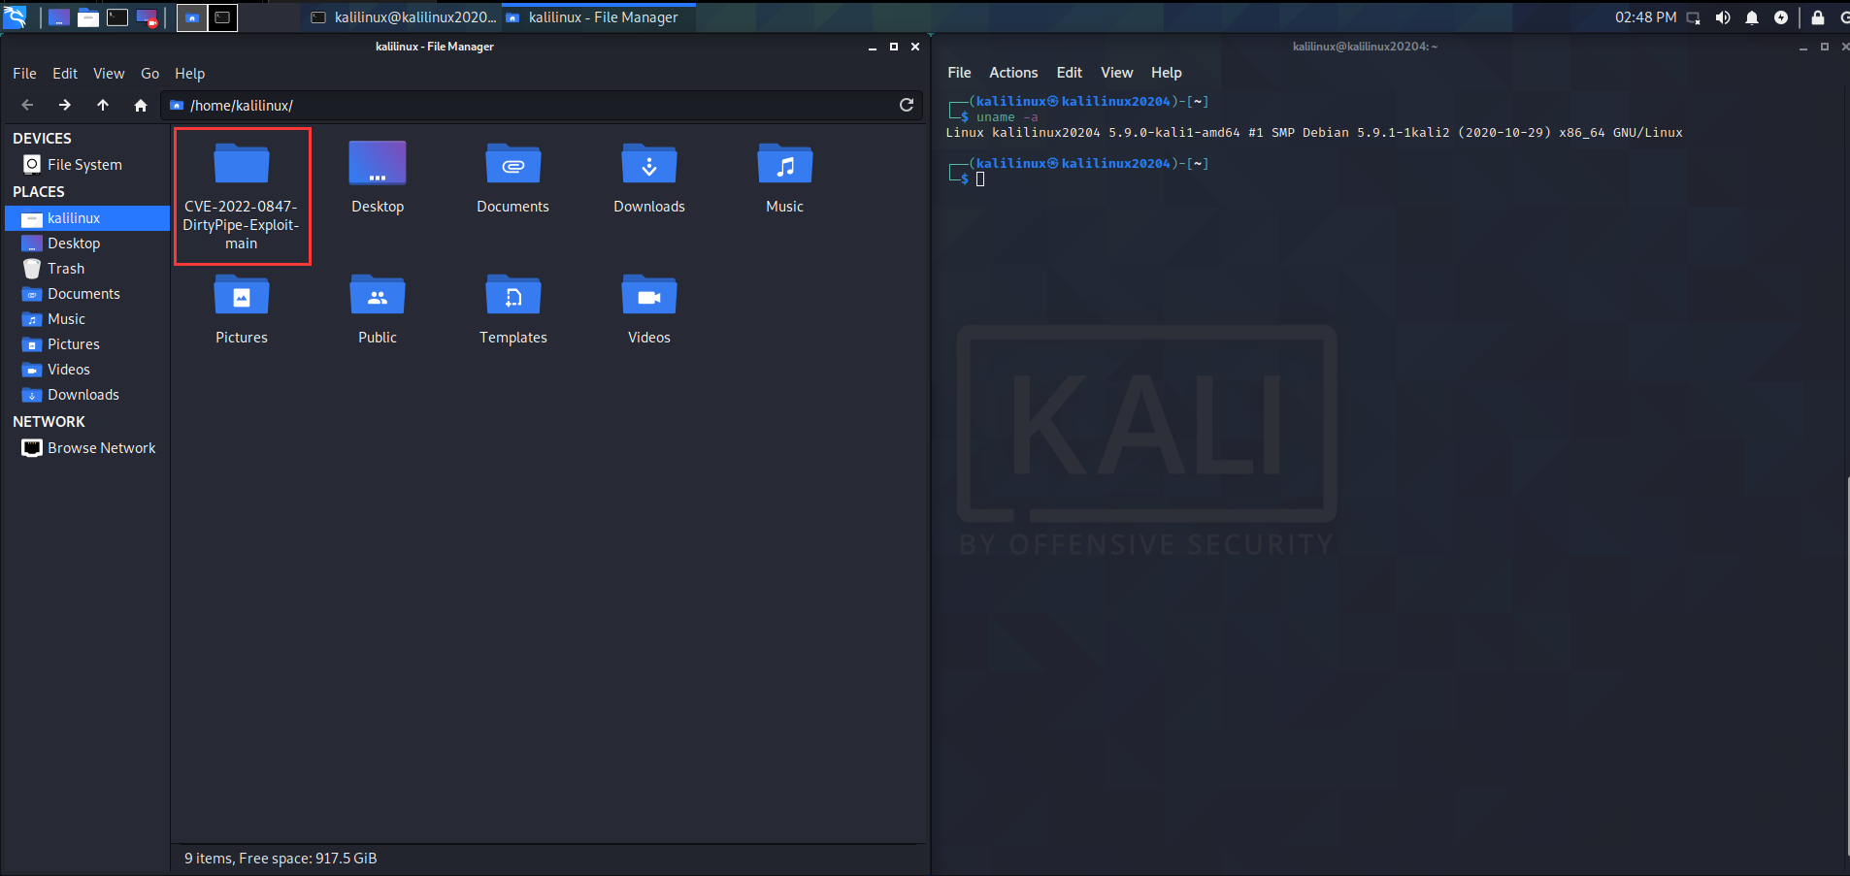
Task: Select the Music folder icon in file view
Action: tap(785, 165)
